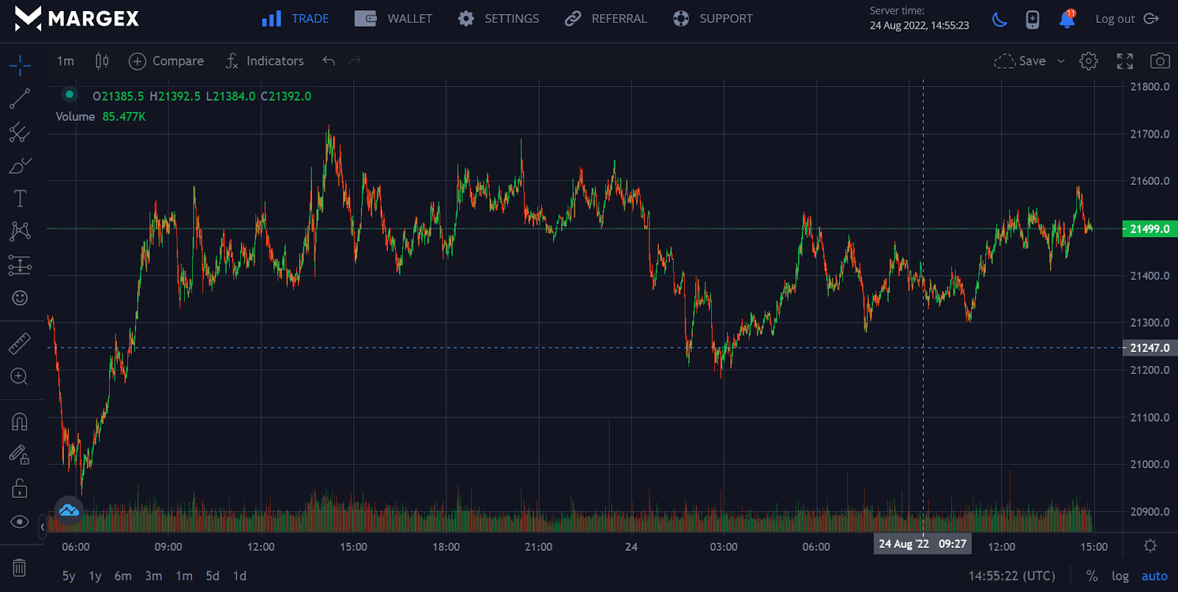Open the Indicators list
This screenshot has height=592, width=1178.
coord(264,61)
